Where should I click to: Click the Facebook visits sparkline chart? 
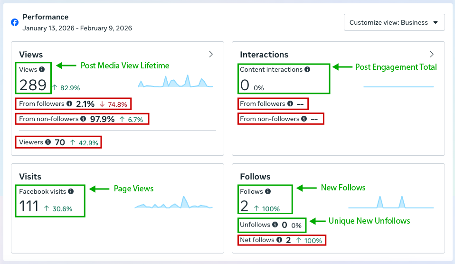click(173, 204)
